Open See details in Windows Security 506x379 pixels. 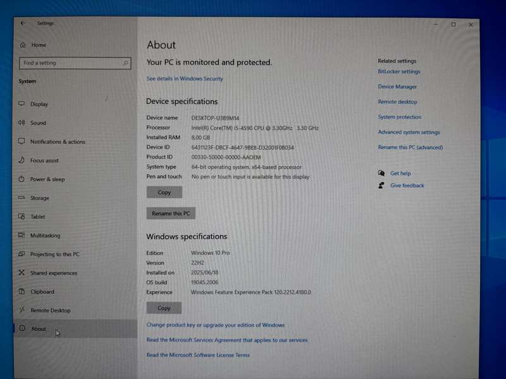coord(185,78)
